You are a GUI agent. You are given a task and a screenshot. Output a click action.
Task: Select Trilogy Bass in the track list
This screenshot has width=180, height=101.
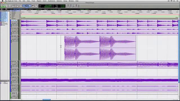coord(4,23)
